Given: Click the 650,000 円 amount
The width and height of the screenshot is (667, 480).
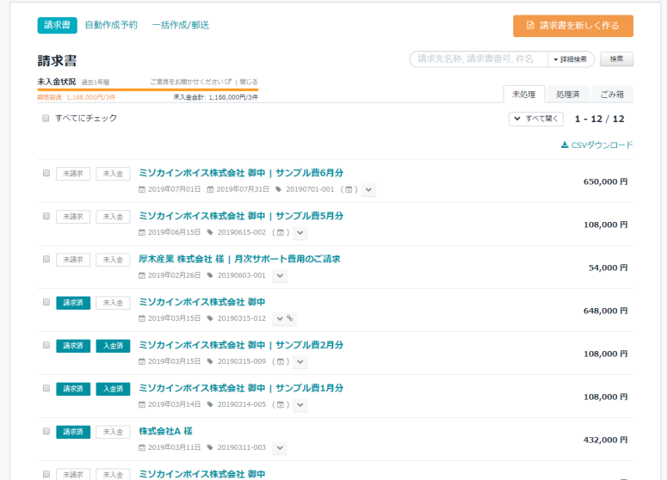Looking at the screenshot, I should 605,182.
